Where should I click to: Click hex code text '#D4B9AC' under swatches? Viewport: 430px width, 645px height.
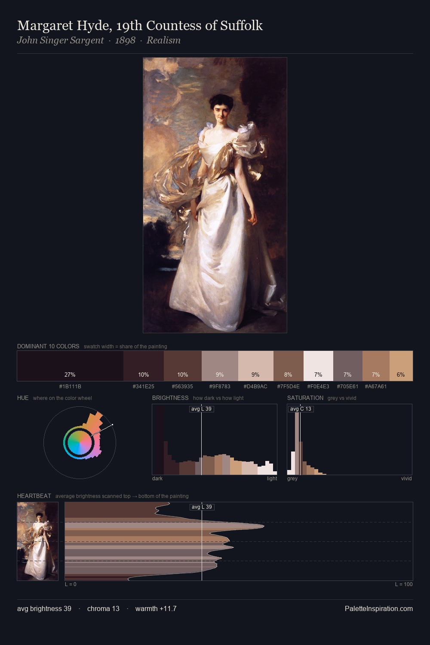pyautogui.click(x=255, y=387)
